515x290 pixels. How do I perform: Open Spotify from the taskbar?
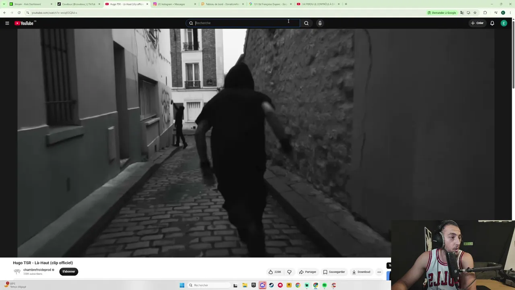tap(324, 285)
